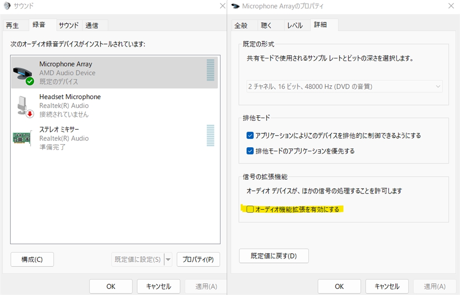
Task: Click the プロパティ(P) button
Action: point(198,259)
